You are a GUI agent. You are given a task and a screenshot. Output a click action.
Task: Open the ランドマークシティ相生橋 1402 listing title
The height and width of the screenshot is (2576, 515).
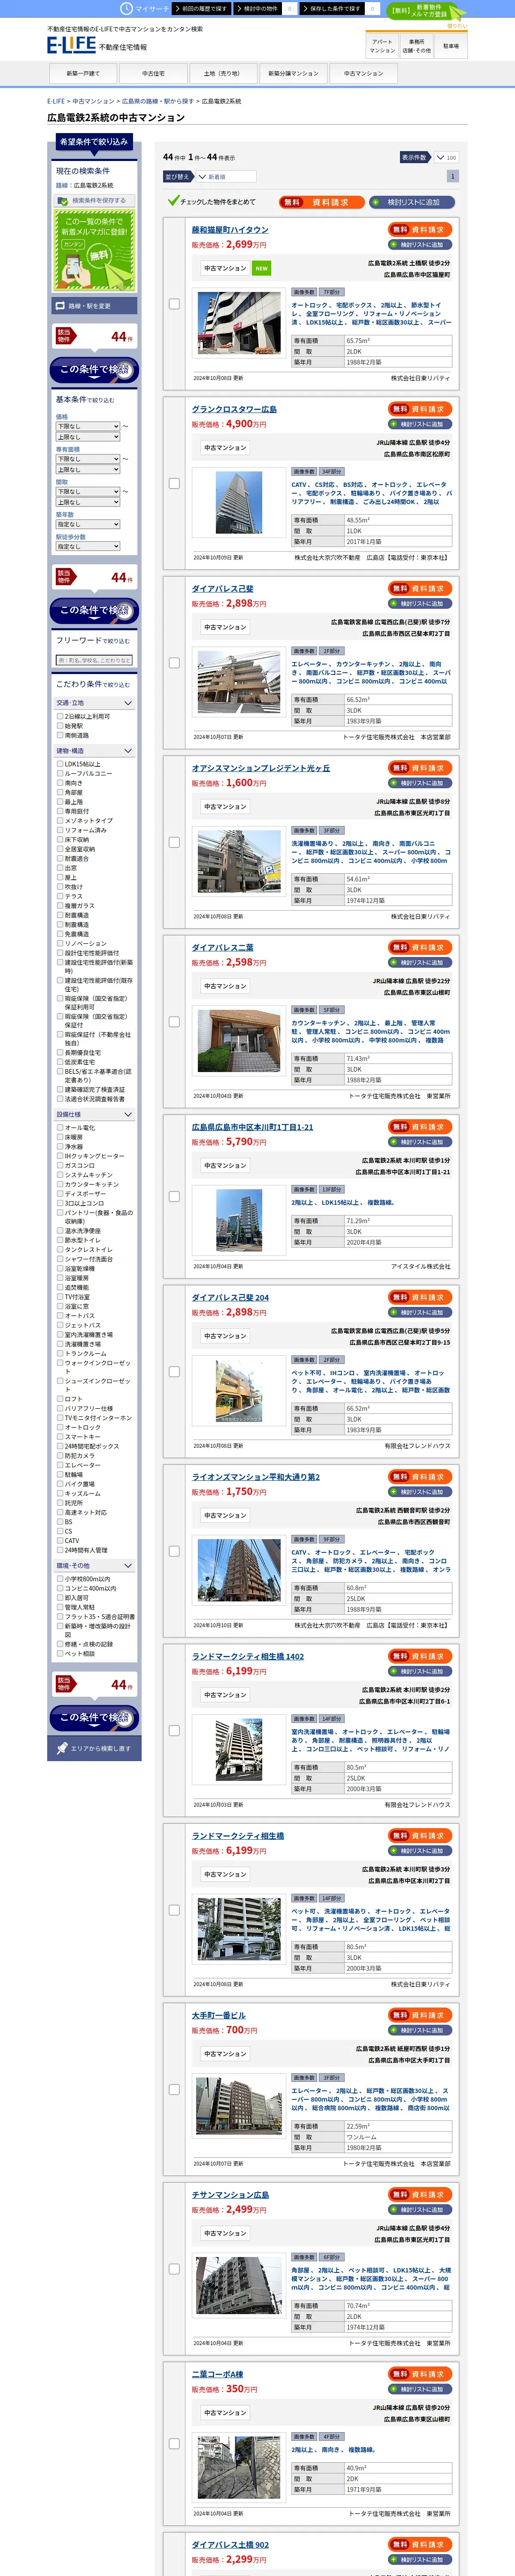(248, 1656)
